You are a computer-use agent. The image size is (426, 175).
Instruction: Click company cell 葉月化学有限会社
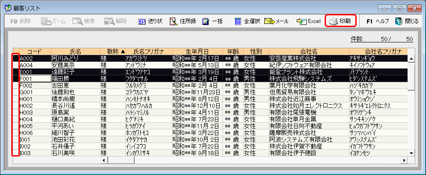coord(309,85)
